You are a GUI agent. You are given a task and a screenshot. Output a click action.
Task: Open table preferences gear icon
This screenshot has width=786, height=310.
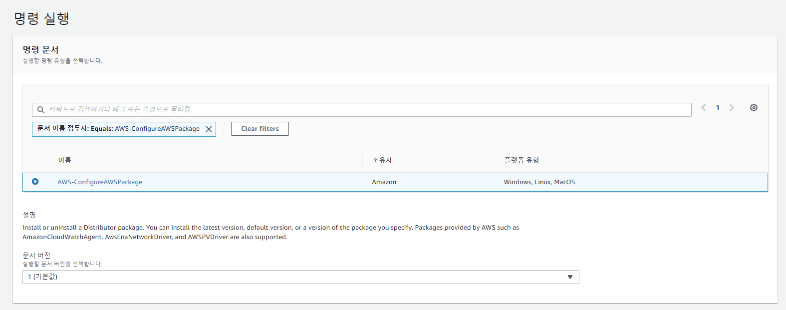754,108
